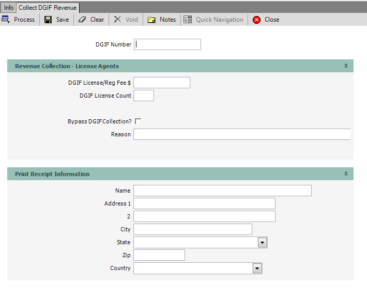Click the Process toolbar icon

pyautogui.click(x=6, y=20)
